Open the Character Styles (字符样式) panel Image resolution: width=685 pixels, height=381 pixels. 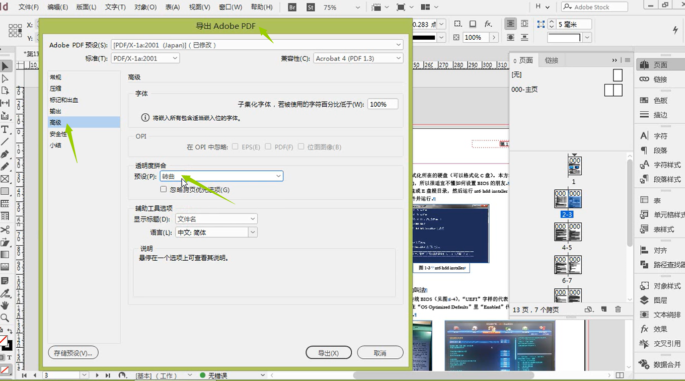point(660,165)
